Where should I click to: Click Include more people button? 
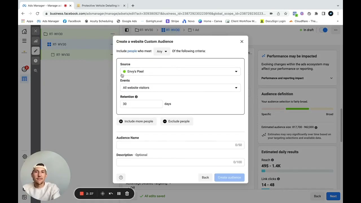pyautogui.click(x=136, y=121)
